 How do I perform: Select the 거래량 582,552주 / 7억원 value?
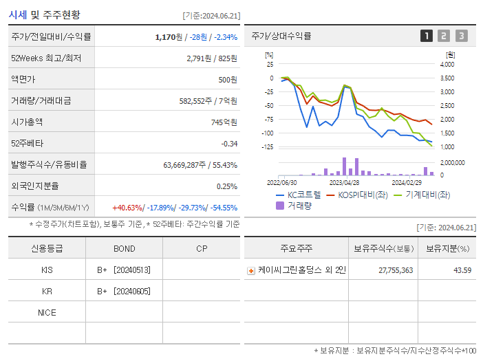[208, 101]
